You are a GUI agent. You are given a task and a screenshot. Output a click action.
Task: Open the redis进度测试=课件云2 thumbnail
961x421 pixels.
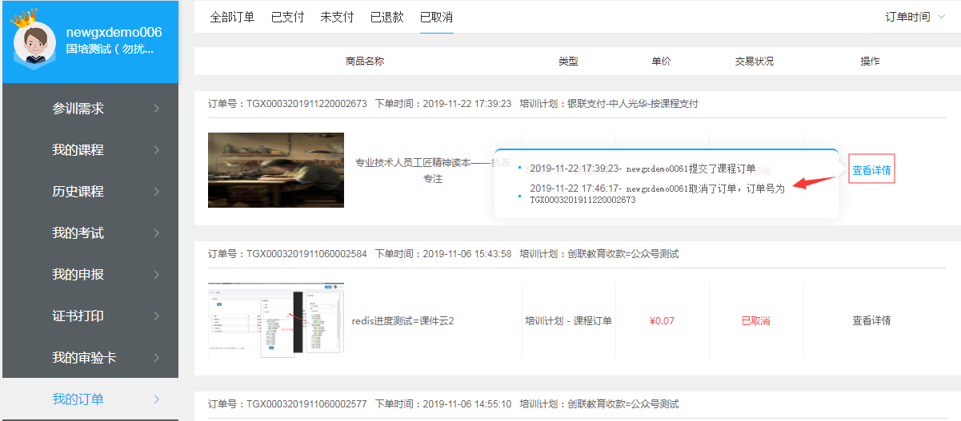(276, 319)
